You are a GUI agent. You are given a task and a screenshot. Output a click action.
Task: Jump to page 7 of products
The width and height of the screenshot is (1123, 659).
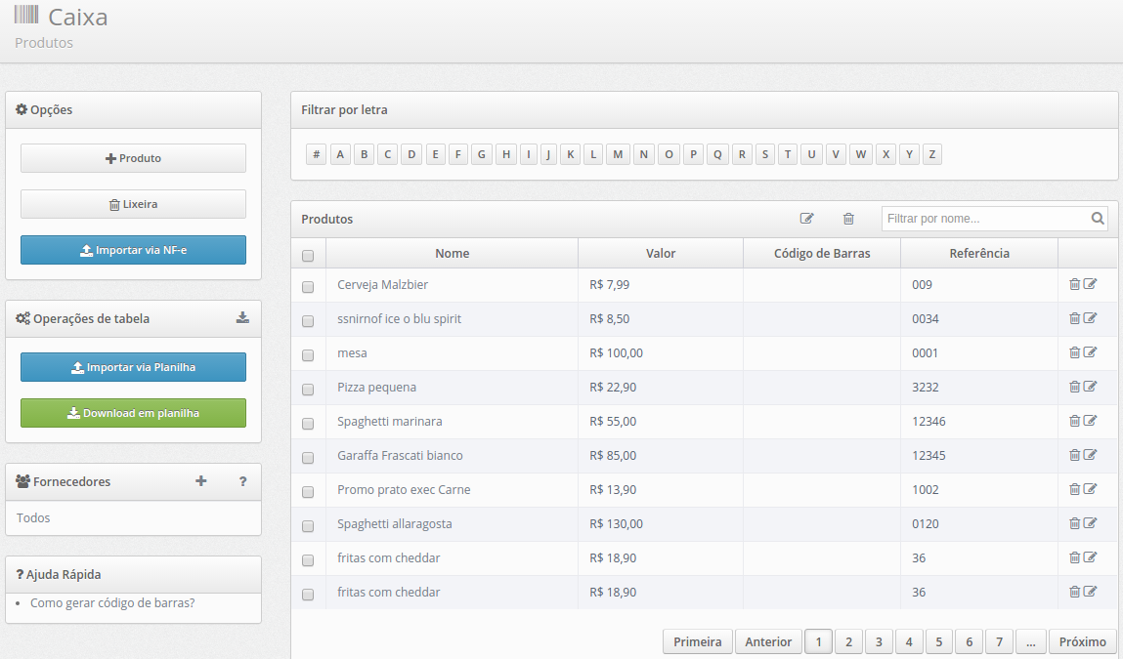click(999, 641)
